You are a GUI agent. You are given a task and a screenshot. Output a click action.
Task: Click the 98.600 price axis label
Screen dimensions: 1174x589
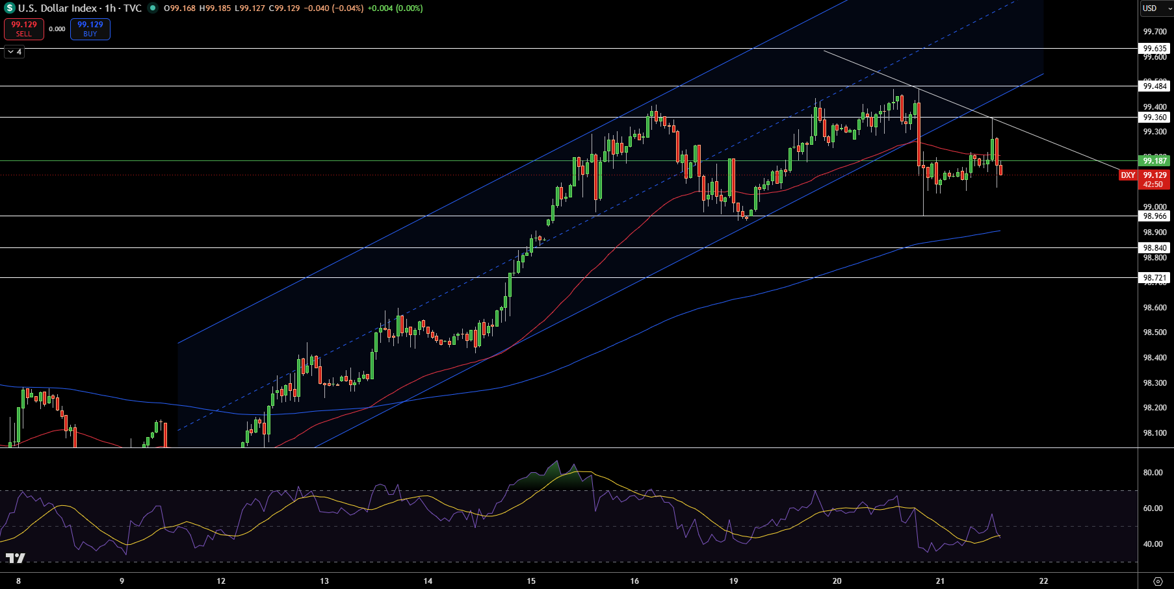tap(1154, 308)
